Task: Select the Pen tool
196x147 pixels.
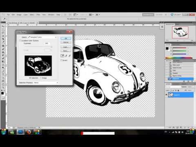Action: 3,71
